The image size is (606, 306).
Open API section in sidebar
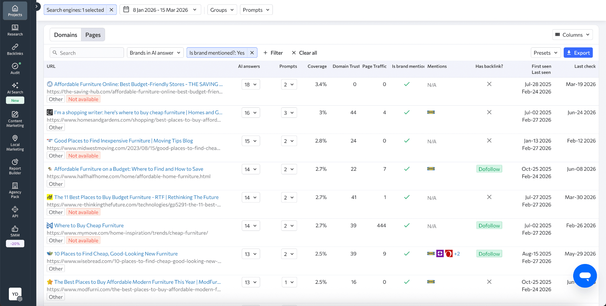(15, 212)
